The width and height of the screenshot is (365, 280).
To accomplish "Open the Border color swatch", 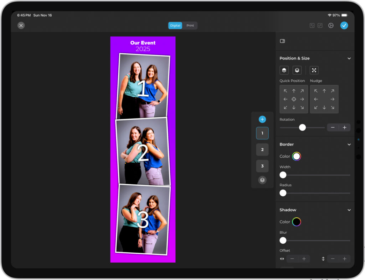I will (297, 156).
